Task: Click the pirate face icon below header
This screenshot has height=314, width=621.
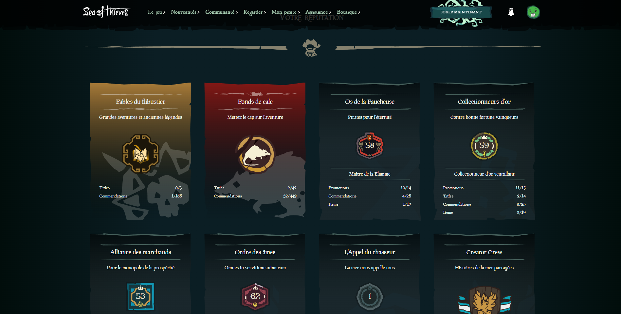Action: [311, 48]
